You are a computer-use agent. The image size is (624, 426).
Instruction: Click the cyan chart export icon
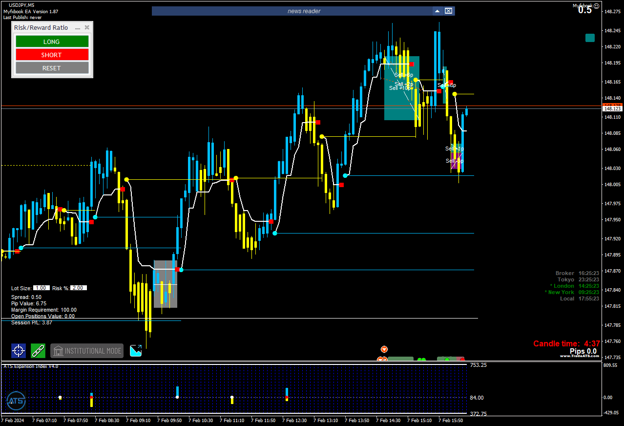click(x=136, y=351)
